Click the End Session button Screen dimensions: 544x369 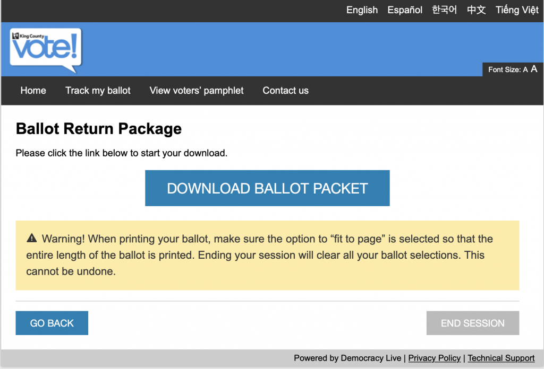[472, 323]
